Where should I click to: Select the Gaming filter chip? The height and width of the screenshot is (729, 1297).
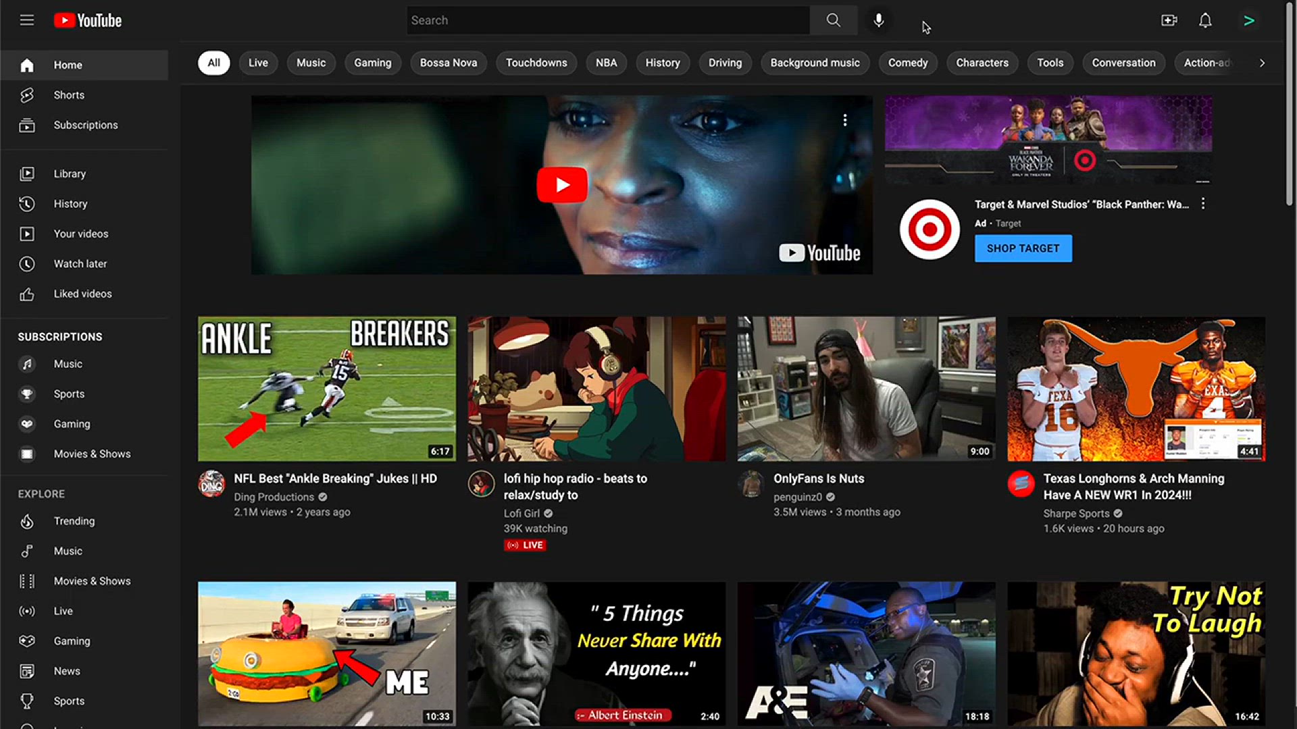[x=373, y=63]
